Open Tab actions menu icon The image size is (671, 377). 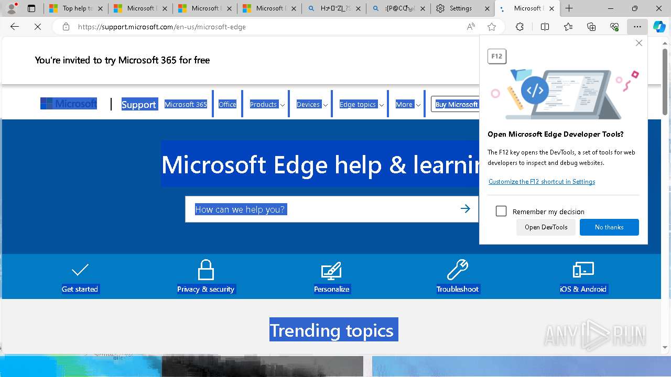point(31,8)
